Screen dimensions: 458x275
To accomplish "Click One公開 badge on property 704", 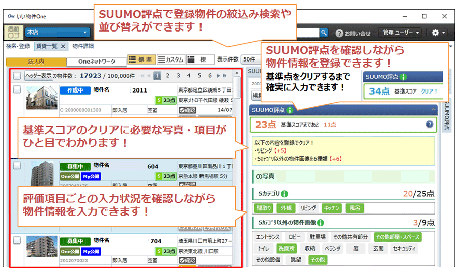I will [x=70, y=251].
